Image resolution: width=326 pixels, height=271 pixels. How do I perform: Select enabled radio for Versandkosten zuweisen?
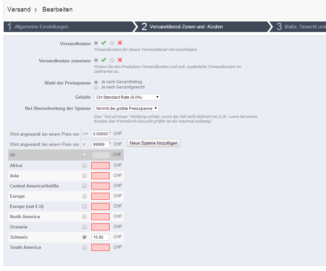[x=96, y=60]
